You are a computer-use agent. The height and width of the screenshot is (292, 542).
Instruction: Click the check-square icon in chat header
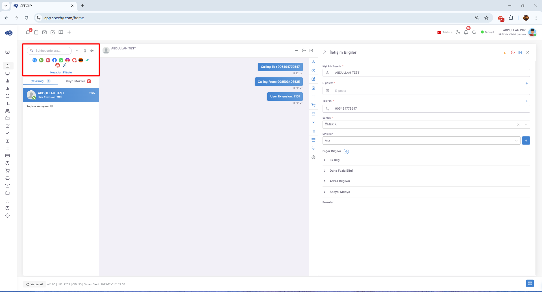(311, 51)
